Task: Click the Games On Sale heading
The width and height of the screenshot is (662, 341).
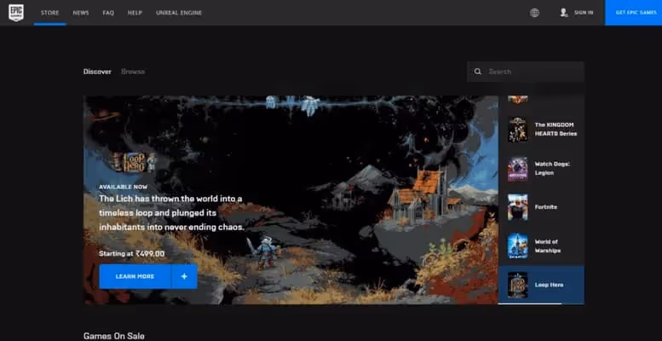Action: 114,336
